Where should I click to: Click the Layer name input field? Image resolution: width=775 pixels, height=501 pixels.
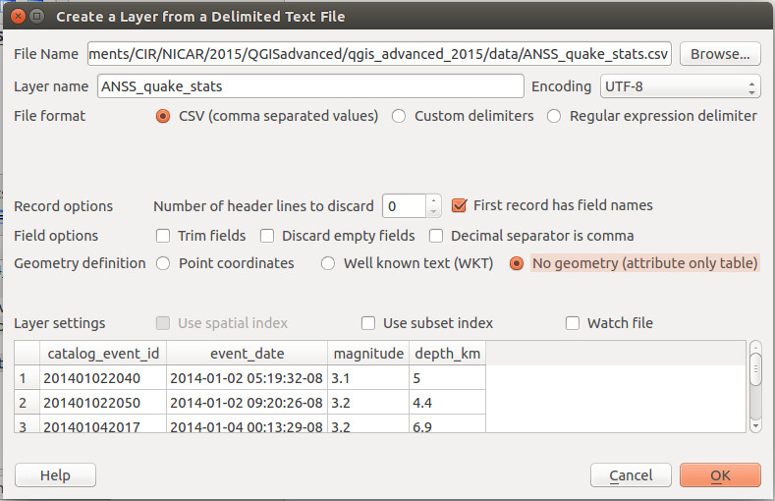tap(310, 86)
